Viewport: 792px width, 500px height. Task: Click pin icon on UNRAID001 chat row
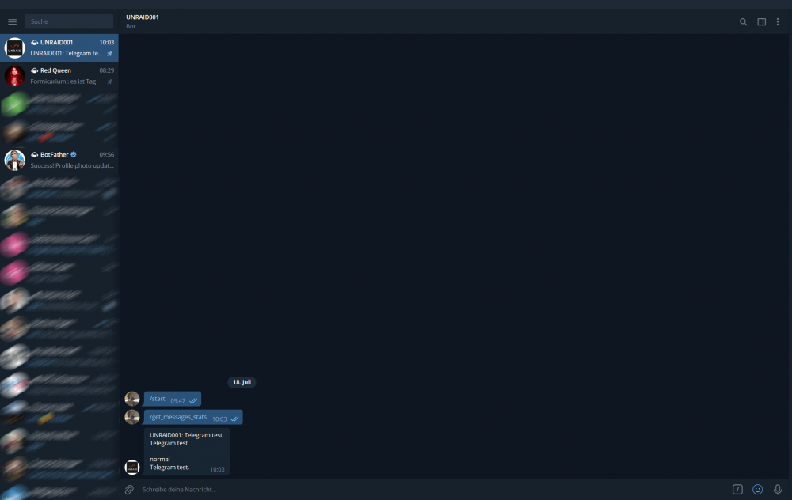pyautogui.click(x=109, y=54)
